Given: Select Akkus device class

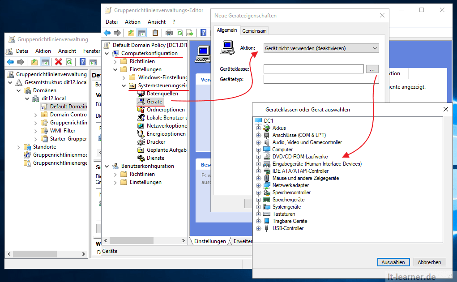Looking at the screenshot, I should coord(279,128).
